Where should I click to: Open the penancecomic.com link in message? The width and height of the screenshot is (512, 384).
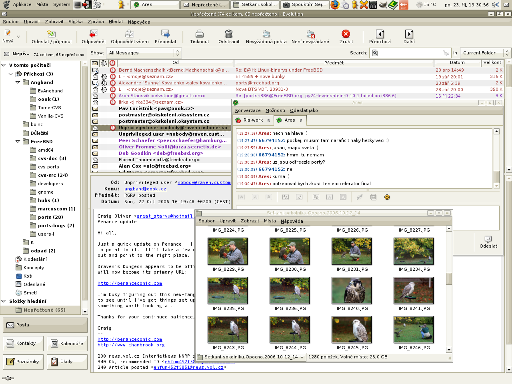130,283
